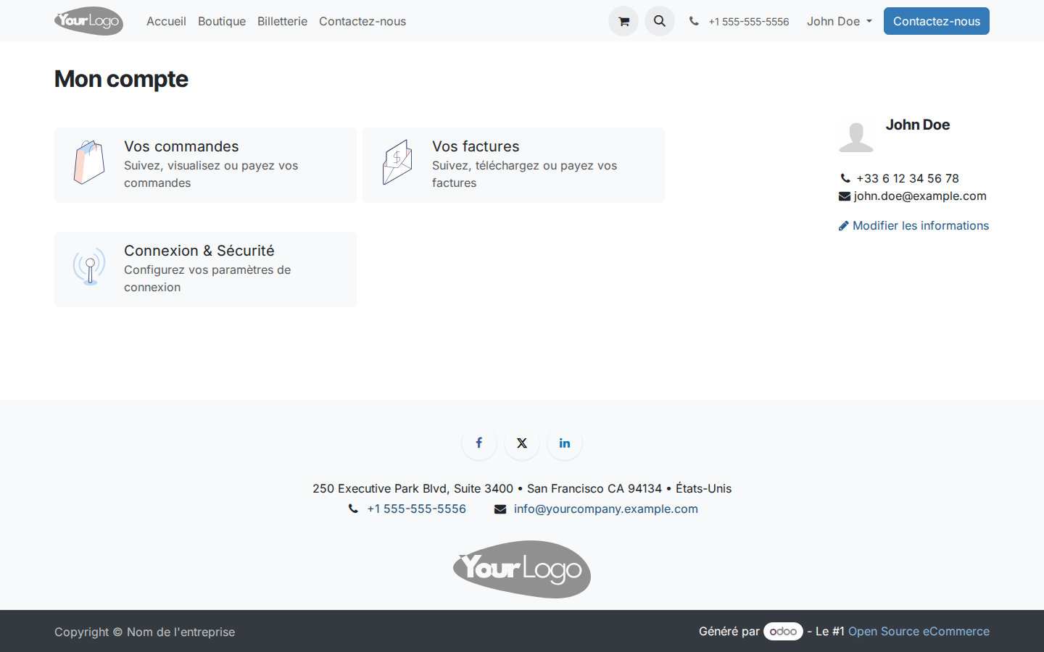
Task: Click the 250 Executive Park Blvd address
Action: coord(522,488)
